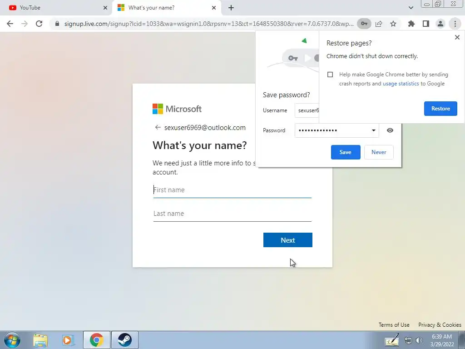The height and width of the screenshot is (349, 465).
Task: Click the Restore button
Action: click(x=440, y=109)
